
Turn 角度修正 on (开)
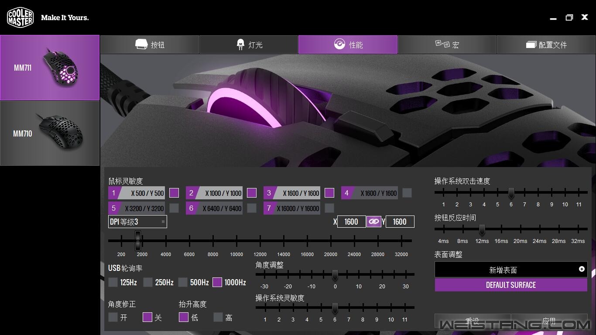[113, 317]
